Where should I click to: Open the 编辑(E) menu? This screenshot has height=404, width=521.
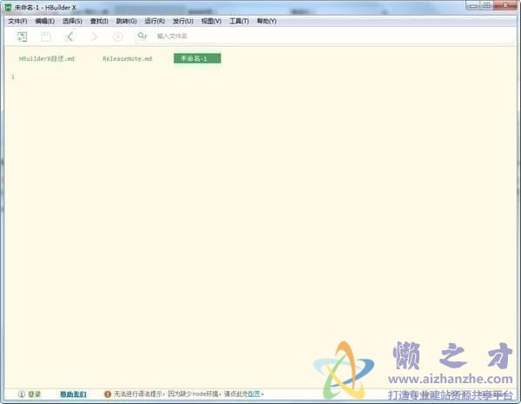click(45, 21)
